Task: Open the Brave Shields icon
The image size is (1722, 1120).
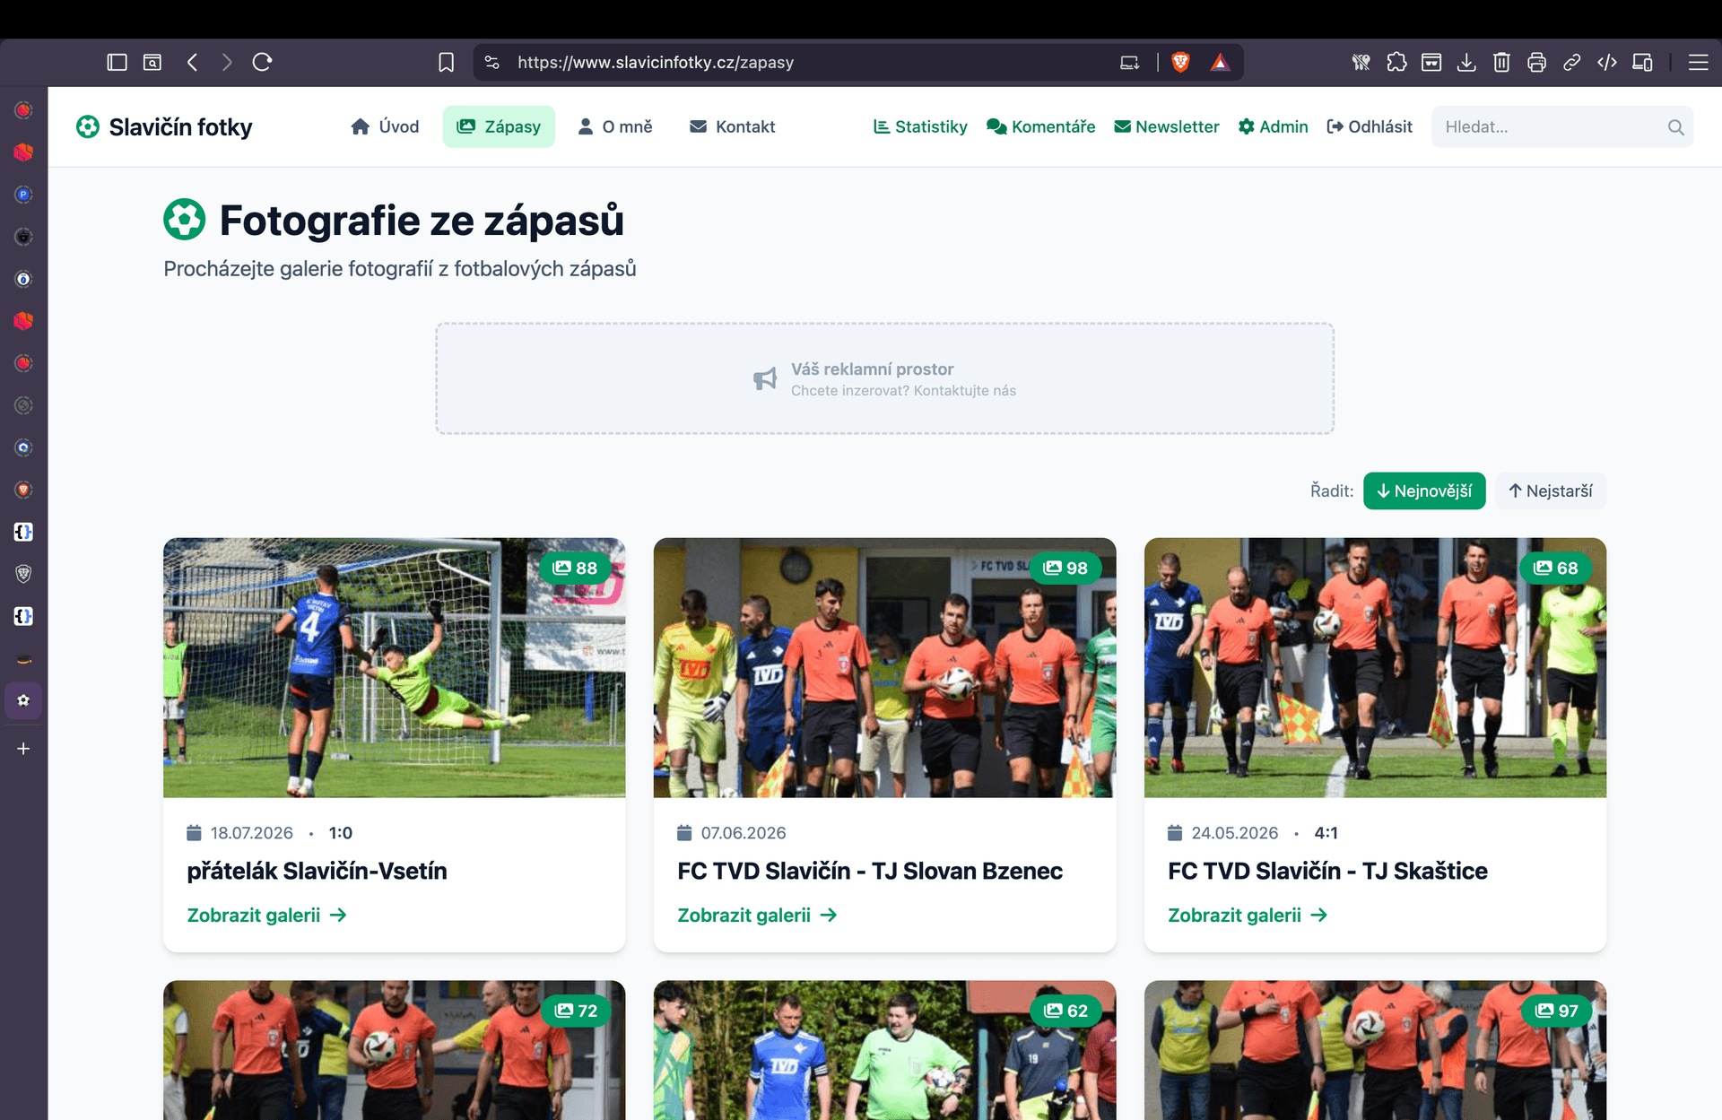Action: pos(1180,62)
